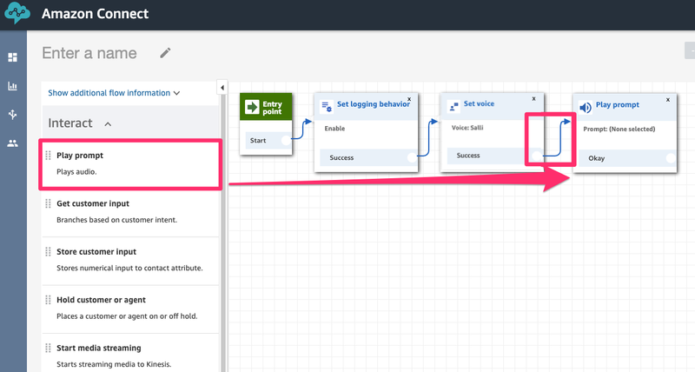Remove the Set logging behavior block
The width and height of the screenshot is (695, 372).
coord(409,99)
